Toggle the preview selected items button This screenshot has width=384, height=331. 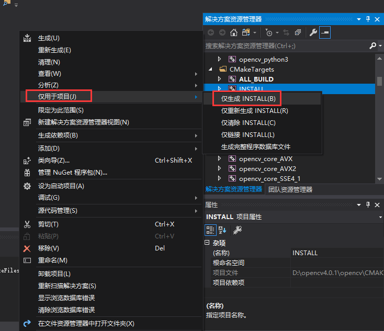click(x=325, y=32)
